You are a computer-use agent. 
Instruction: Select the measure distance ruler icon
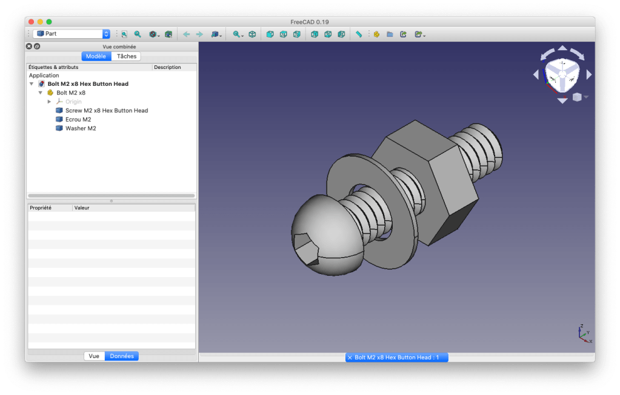coord(359,34)
